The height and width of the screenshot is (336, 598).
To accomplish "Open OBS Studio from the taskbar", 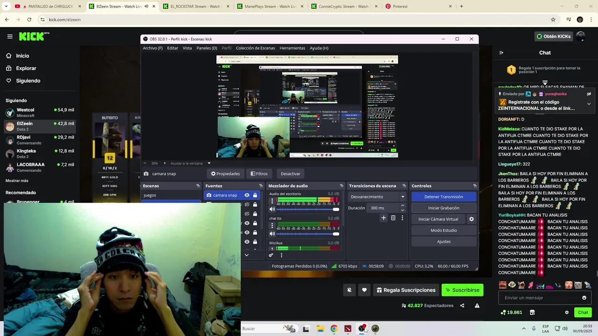I will coord(361,329).
